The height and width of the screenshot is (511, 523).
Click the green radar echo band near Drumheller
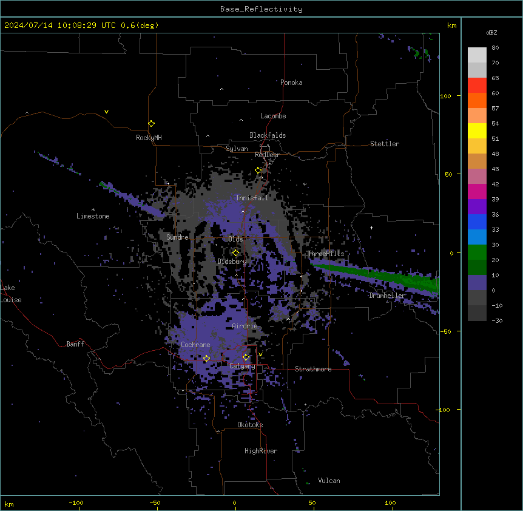point(380,276)
